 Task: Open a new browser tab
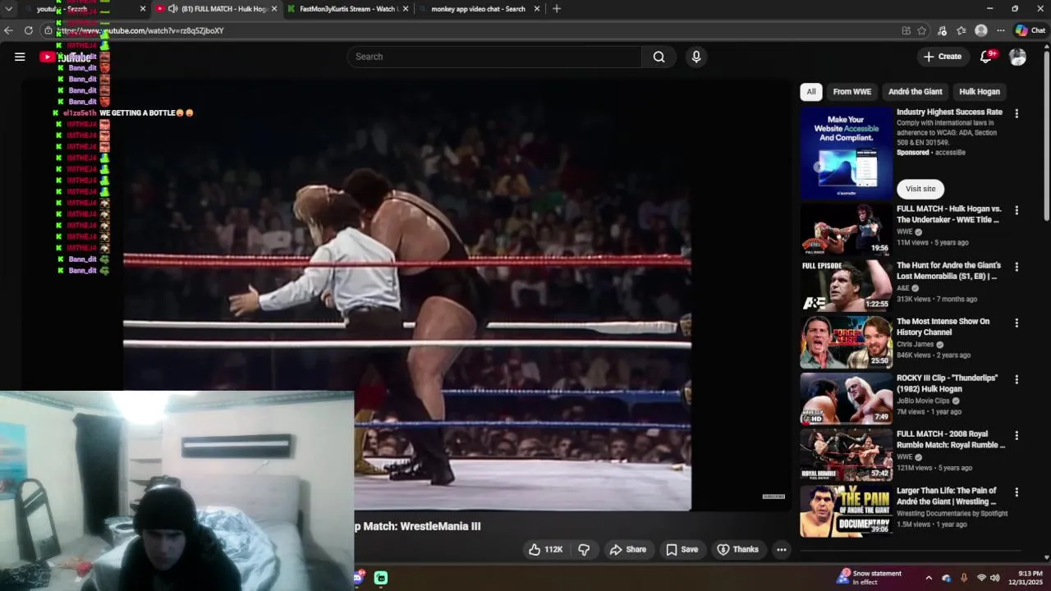[x=557, y=8]
